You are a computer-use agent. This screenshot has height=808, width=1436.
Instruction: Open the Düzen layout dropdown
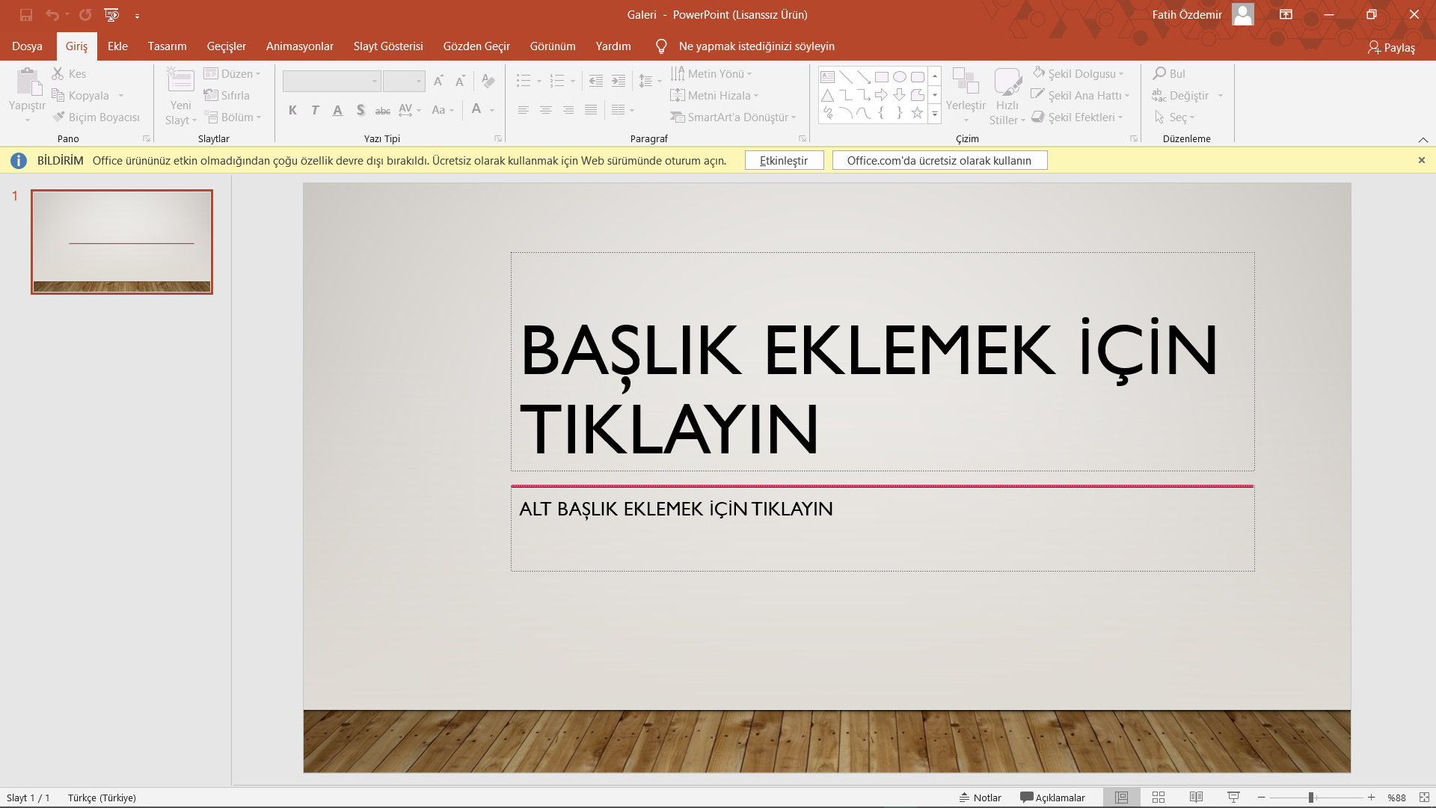(232, 73)
